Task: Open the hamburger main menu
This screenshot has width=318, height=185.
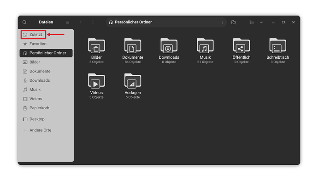Action: pos(67,22)
